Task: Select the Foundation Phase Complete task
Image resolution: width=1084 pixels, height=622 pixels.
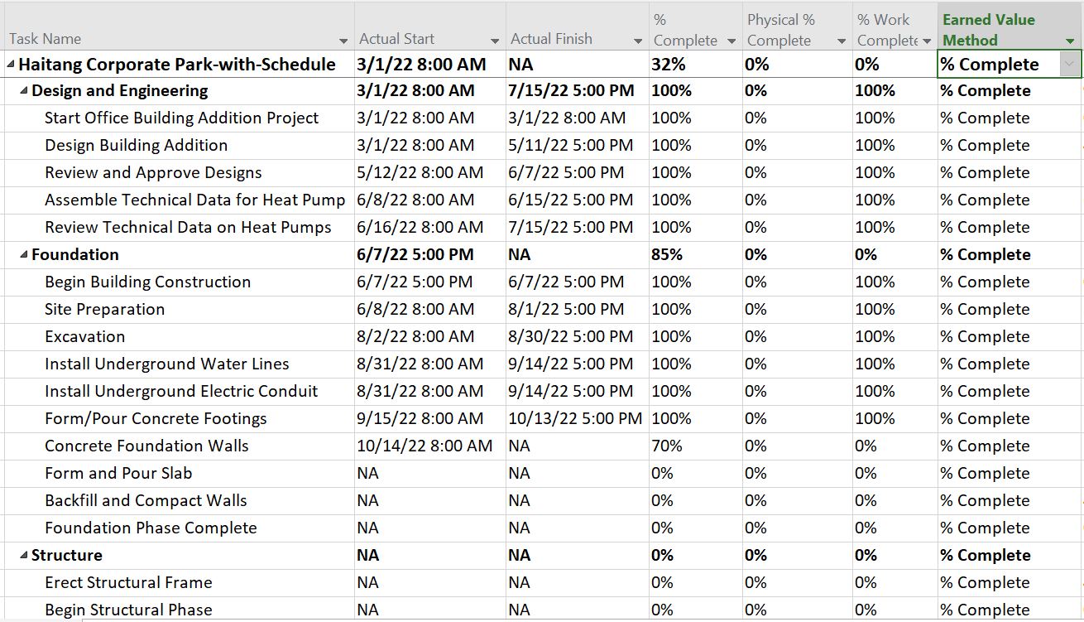Action: (151, 528)
